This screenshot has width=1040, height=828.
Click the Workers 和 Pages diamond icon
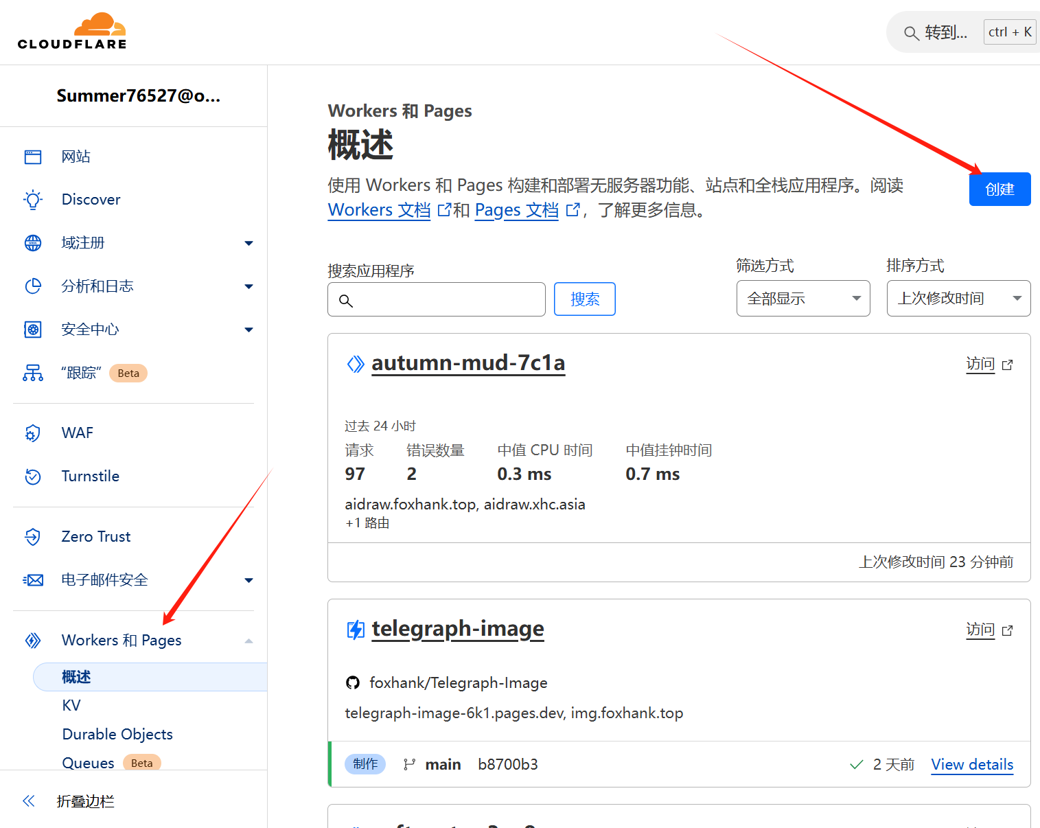tap(33, 641)
